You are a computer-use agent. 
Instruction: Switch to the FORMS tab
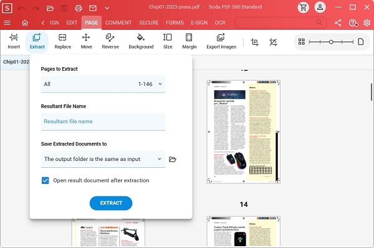tap(175, 23)
